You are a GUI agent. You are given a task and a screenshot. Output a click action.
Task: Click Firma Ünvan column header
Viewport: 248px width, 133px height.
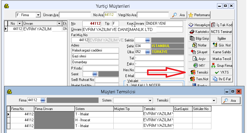point(54,109)
